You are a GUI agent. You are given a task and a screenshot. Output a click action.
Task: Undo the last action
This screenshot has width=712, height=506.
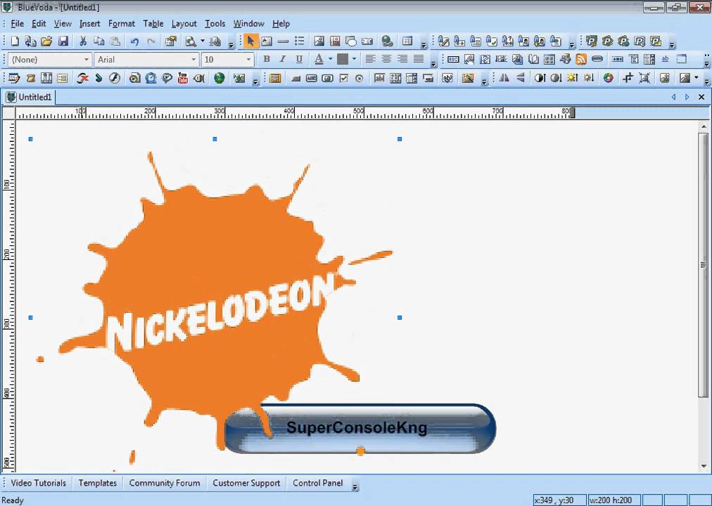click(x=134, y=41)
